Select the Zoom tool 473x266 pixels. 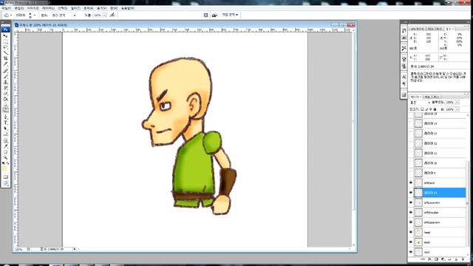(x=5, y=157)
